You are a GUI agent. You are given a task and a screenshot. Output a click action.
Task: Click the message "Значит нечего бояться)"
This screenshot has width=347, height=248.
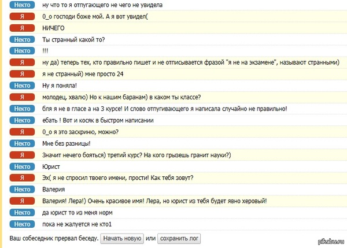point(136,155)
